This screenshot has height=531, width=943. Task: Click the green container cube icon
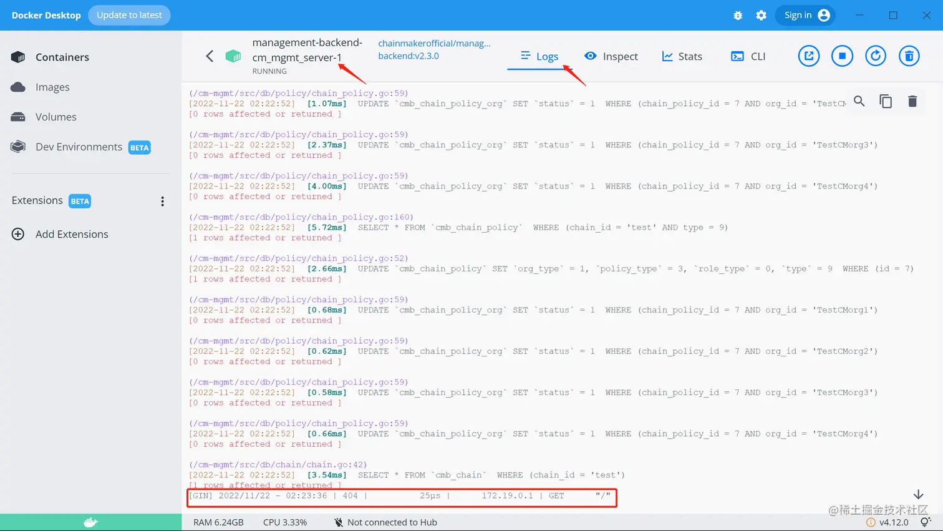tap(233, 56)
